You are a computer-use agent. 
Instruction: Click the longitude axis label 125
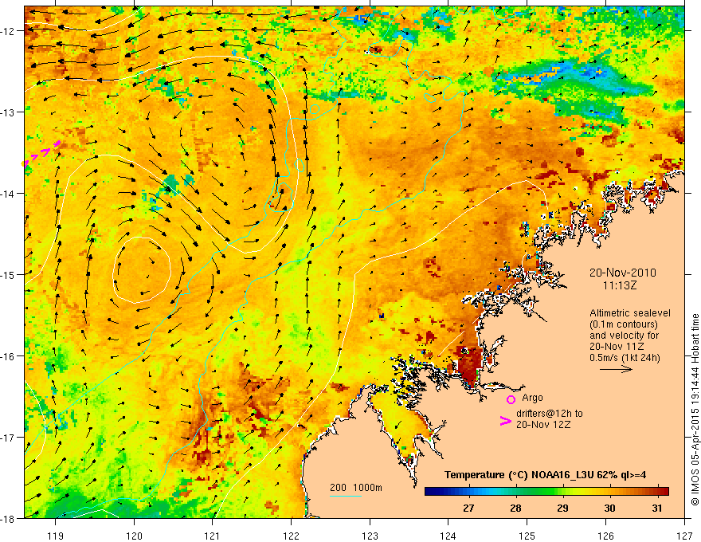click(x=527, y=536)
